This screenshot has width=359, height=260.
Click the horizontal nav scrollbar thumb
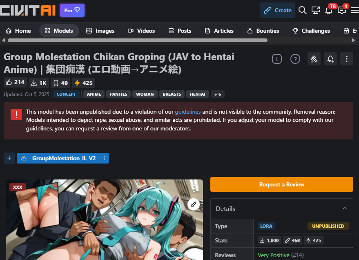coord(138,40)
